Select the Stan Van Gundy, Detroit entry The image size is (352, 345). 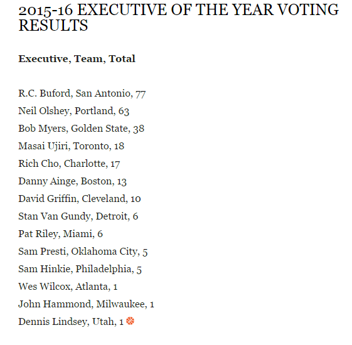click(x=78, y=216)
